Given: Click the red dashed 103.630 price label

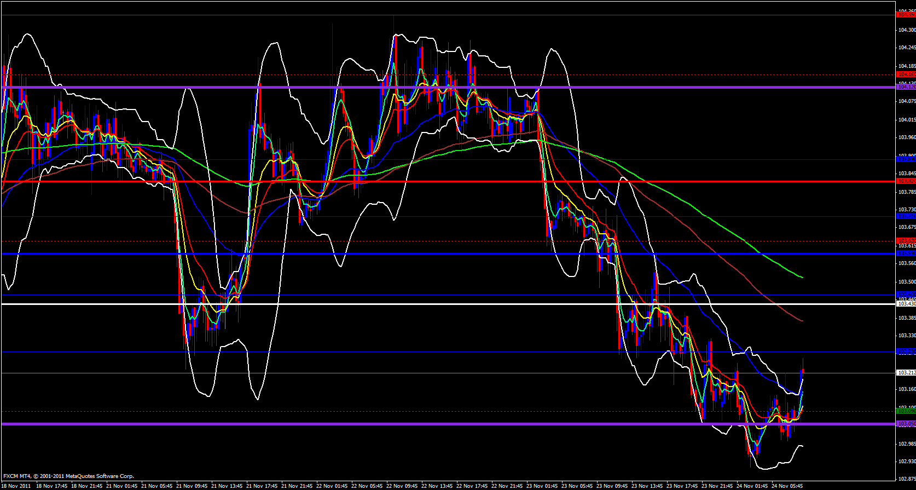Looking at the screenshot, I should coord(906,241).
